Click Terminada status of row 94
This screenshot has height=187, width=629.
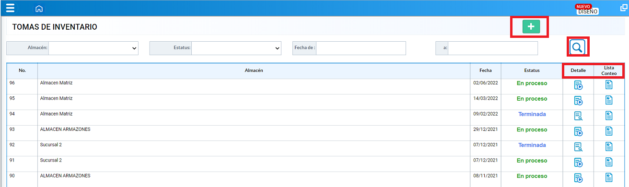click(x=532, y=114)
